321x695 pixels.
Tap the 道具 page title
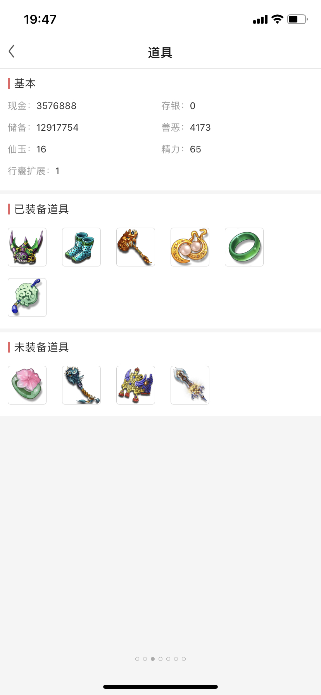(160, 52)
